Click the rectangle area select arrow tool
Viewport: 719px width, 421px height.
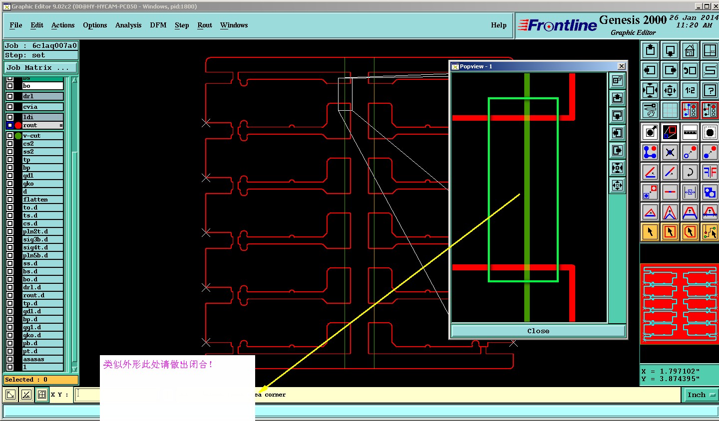coord(670,232)
